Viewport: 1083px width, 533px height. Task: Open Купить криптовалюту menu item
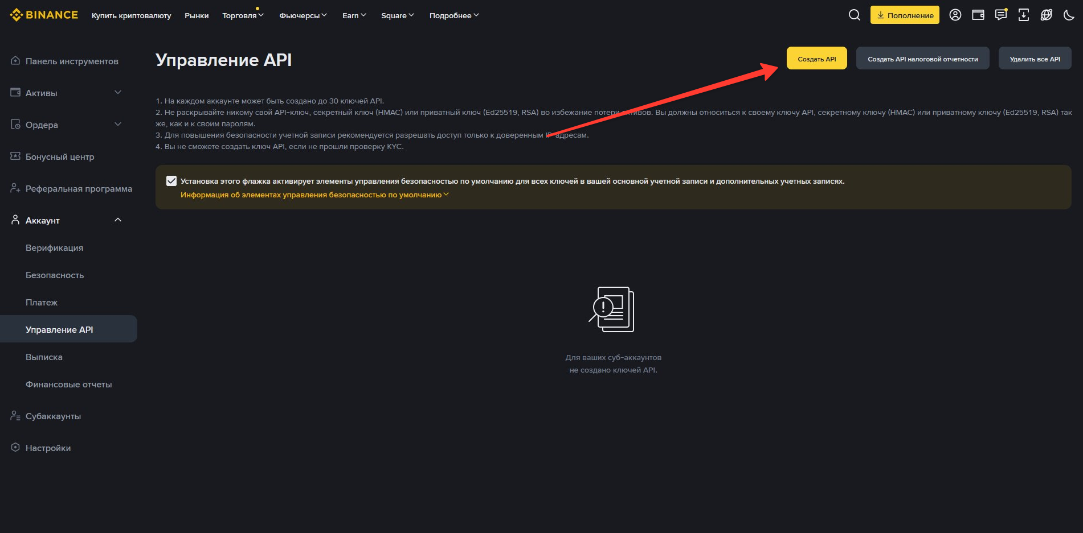pos(131,15)
